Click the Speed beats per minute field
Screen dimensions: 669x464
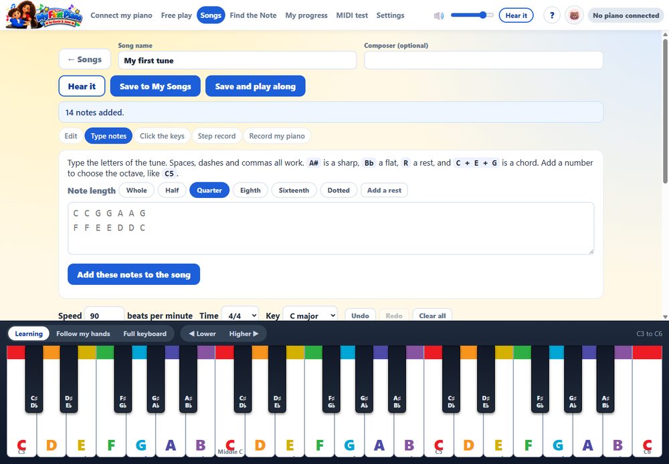coord(104,316)
